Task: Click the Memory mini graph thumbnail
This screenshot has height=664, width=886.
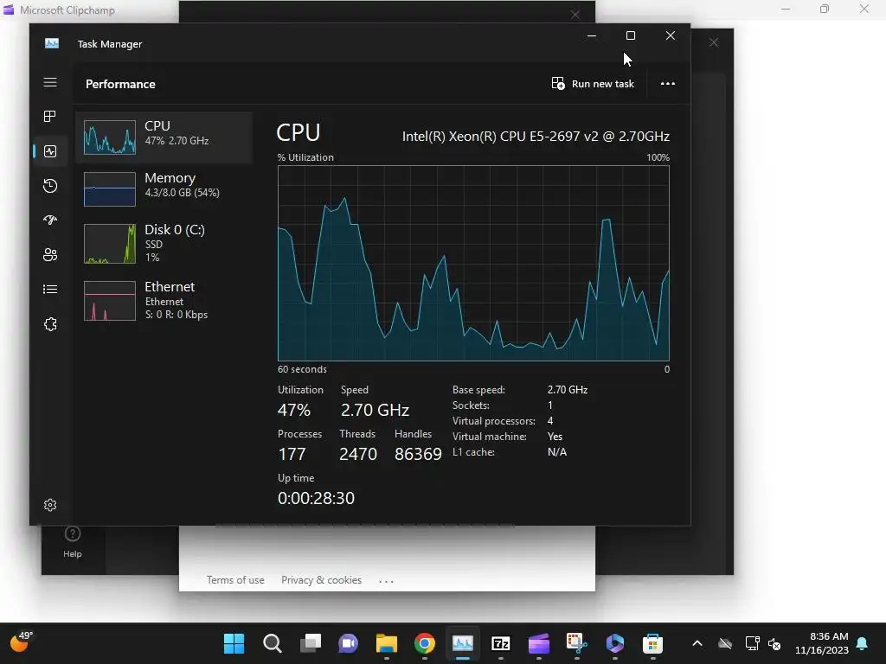Action: pyautogui.click(x=110, y=189)
